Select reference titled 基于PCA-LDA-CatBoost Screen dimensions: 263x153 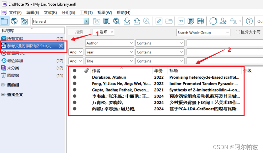click(x=204, y=109)
